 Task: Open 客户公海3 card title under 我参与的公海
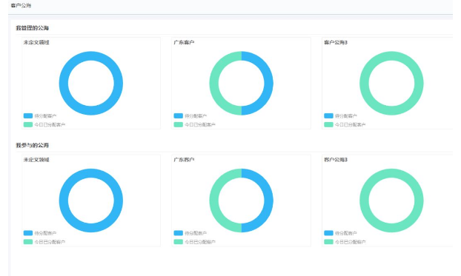[x=336, y=160]
